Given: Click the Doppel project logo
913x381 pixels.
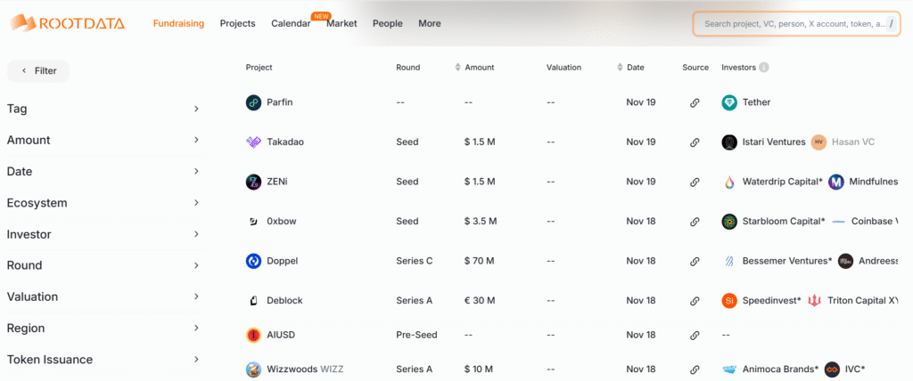Looking at the screenshot, I should pos(253,261).
